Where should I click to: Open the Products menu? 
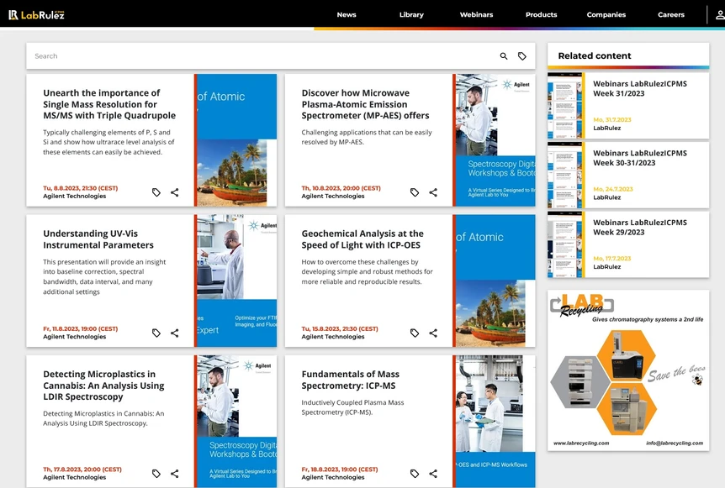click(x=541, y=15)
